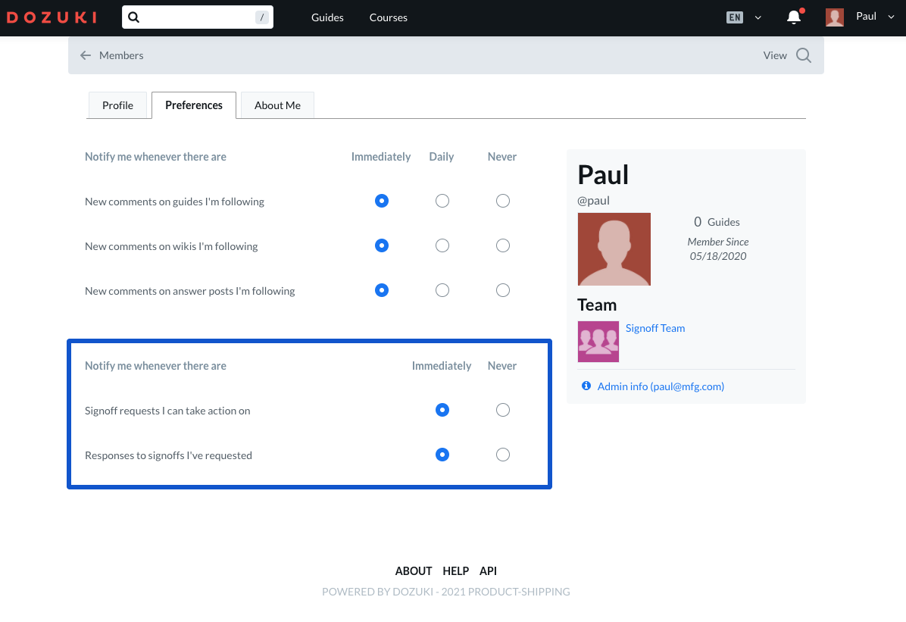Open the About Me tab
This screenshot has width=906, height=622.
[x=277, y=105]
